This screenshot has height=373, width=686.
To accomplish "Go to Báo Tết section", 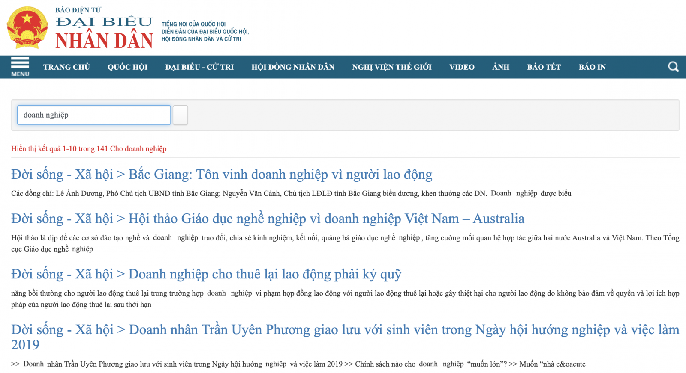I will click(544, 67).
